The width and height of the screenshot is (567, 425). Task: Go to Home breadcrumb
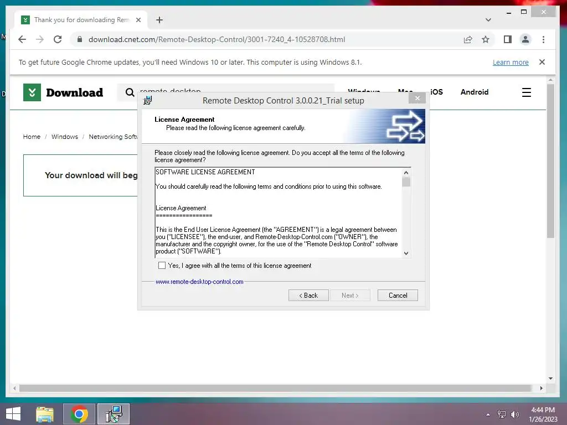pyautogui.click(x=32, y=137)
